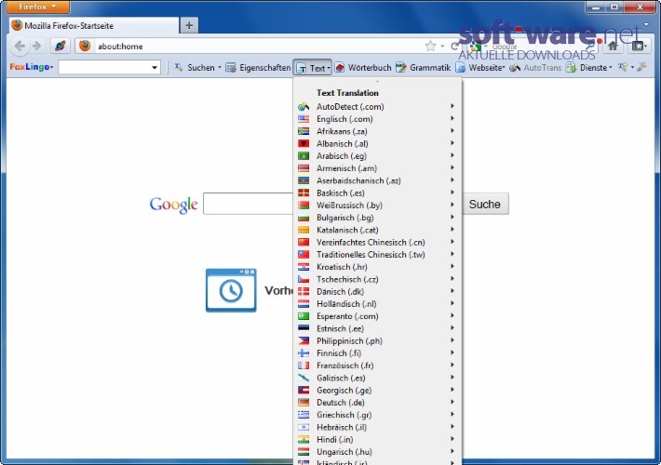Select Armenisch (.am) menu entry
This screenshot has height=465, width=661.
pos(377,168)
